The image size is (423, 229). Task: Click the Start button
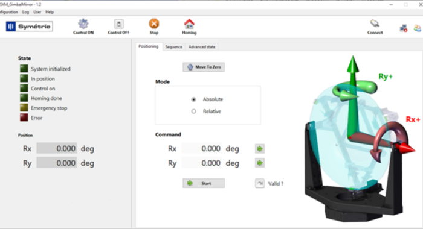click(204, 183)
